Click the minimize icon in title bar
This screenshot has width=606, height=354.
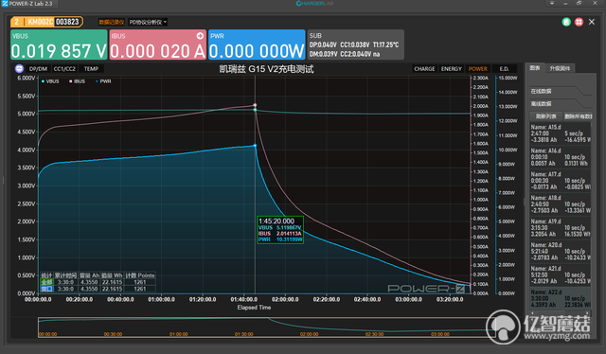coord(565,3)
